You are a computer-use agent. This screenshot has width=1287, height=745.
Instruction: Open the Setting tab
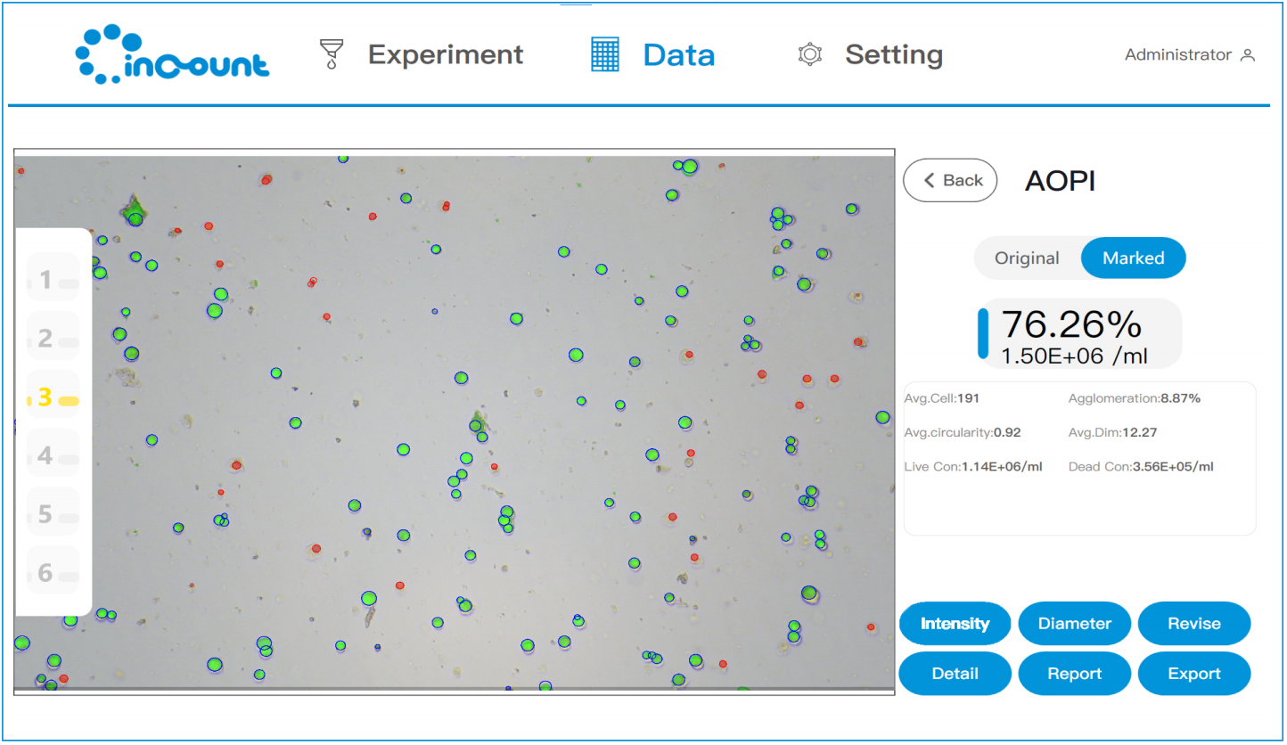coord(893,54)
